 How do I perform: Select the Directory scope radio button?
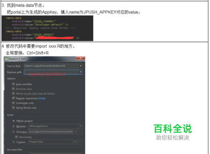[13, 132]
